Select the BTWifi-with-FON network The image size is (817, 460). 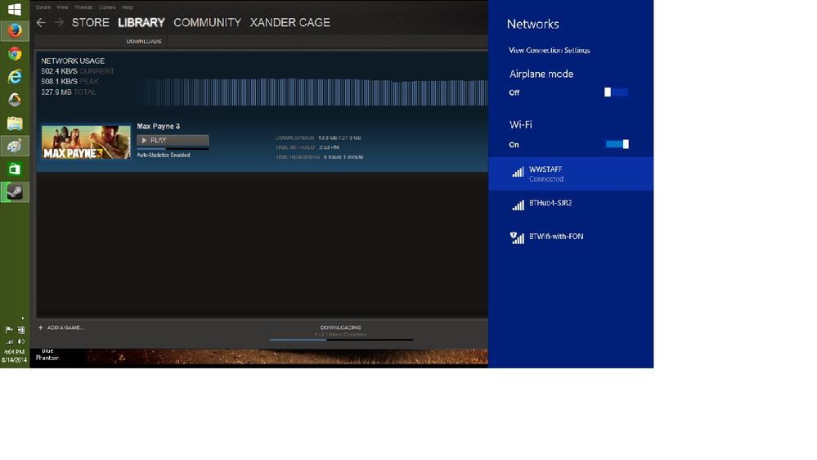[571, 238]
